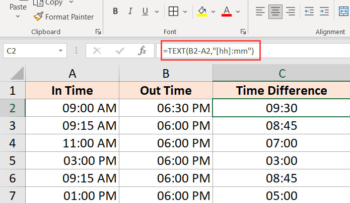Open the Font Color dropdown arrow
This screenshot has width=350, height=203.
tap(239, 11)
